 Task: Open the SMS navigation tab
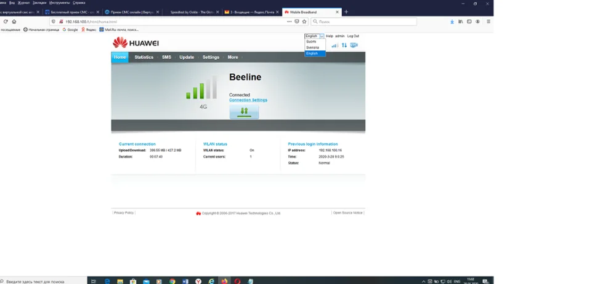[166, 57]
